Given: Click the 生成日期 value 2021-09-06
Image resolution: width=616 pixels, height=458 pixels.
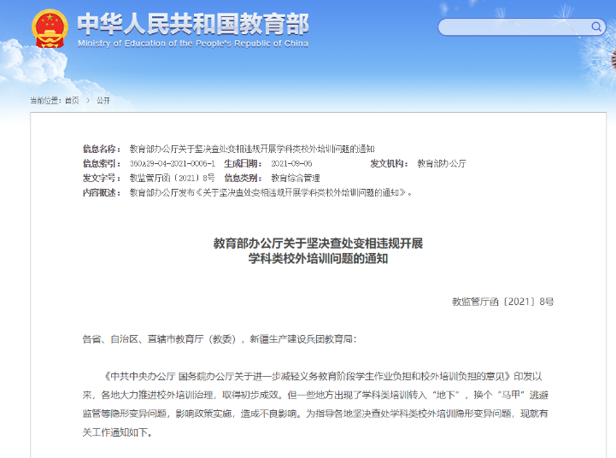Looking at the screenshot, I should (x=291, y=163).
